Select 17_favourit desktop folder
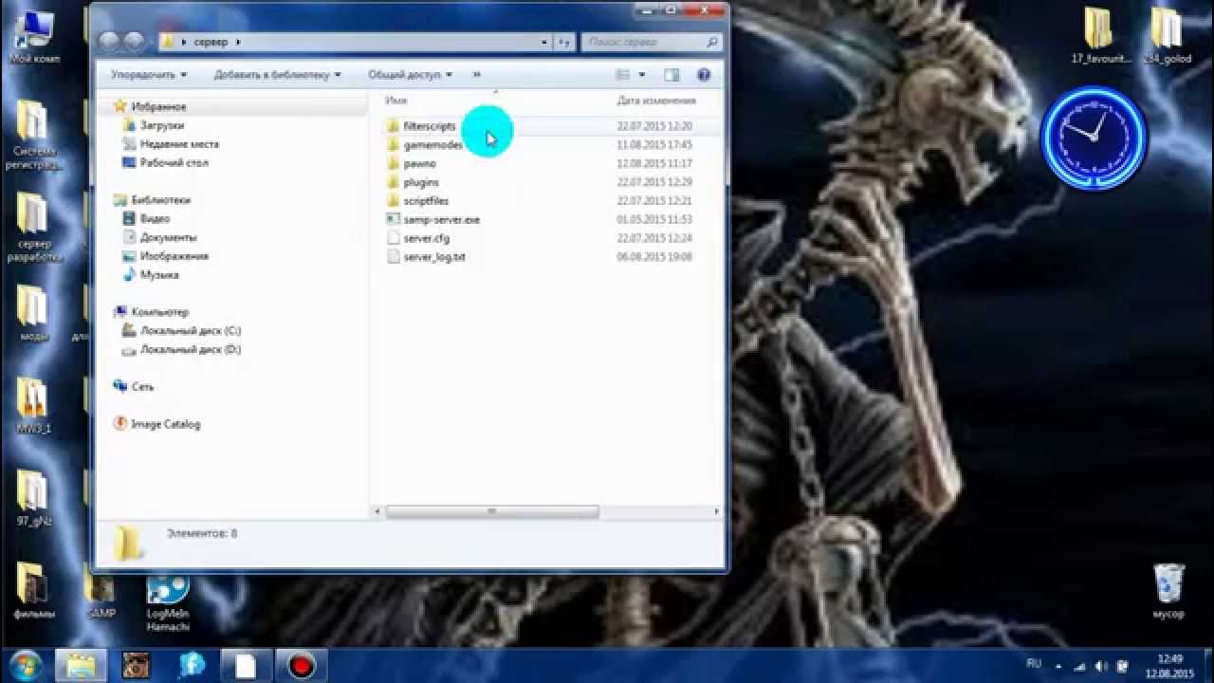The width and height of the screenshot is (1214, 683). tap(1100, 36)
